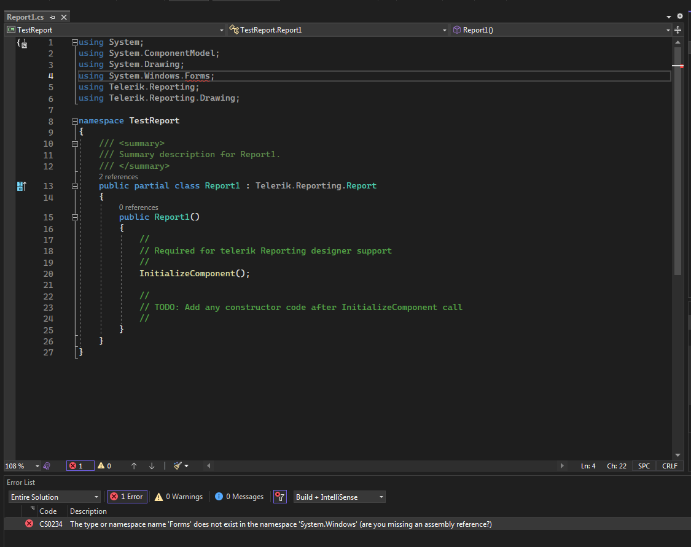Image resolution: width=691 pixels, height=547 pixels.
Task: Click the split editor icon
Action: coord(678,29)
